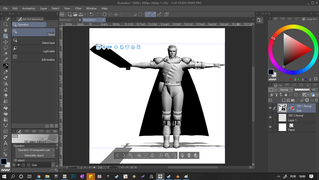The height and width of the screenshot is (180, 319).
Task: Adjust the layer opacity slider
Action: (302, 90)
